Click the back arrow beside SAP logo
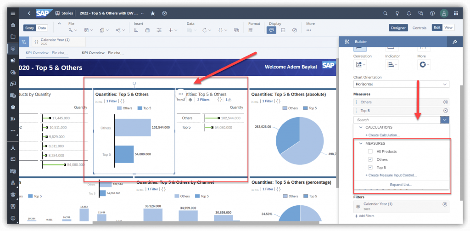 [29, 13]
